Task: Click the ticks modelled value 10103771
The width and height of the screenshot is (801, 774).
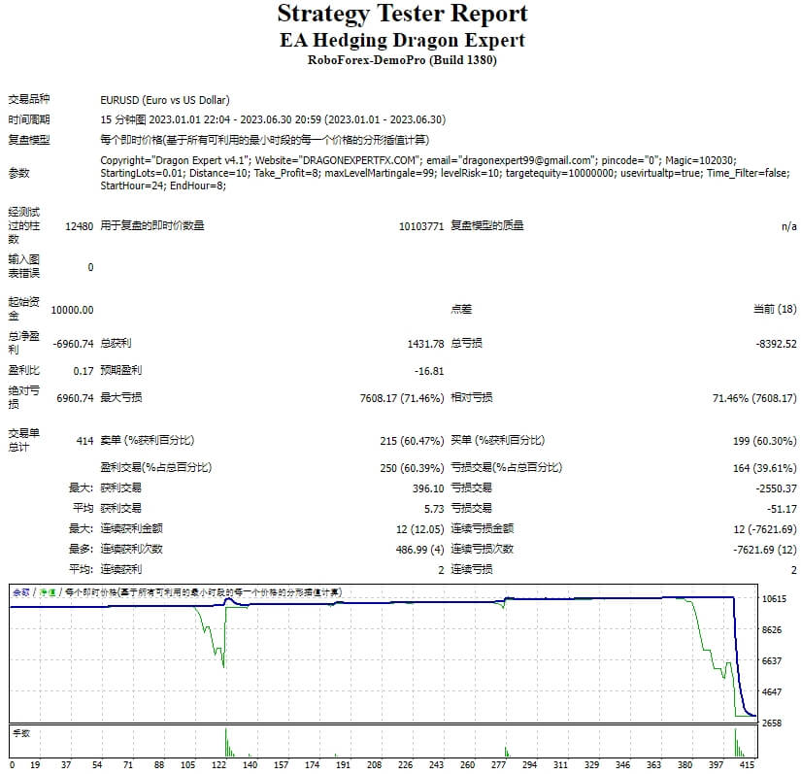Action: 421,226
